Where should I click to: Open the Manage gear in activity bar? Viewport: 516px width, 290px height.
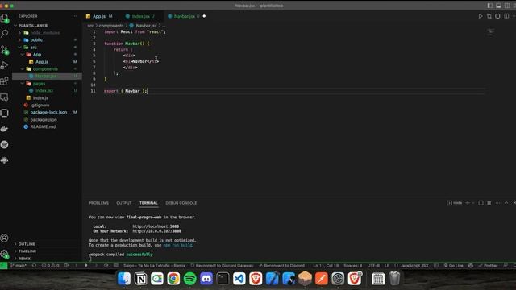pyautogui.click(x=5, y=254)
